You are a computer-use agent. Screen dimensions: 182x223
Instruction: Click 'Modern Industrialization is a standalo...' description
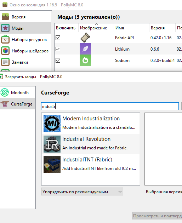tap(99, 127)
